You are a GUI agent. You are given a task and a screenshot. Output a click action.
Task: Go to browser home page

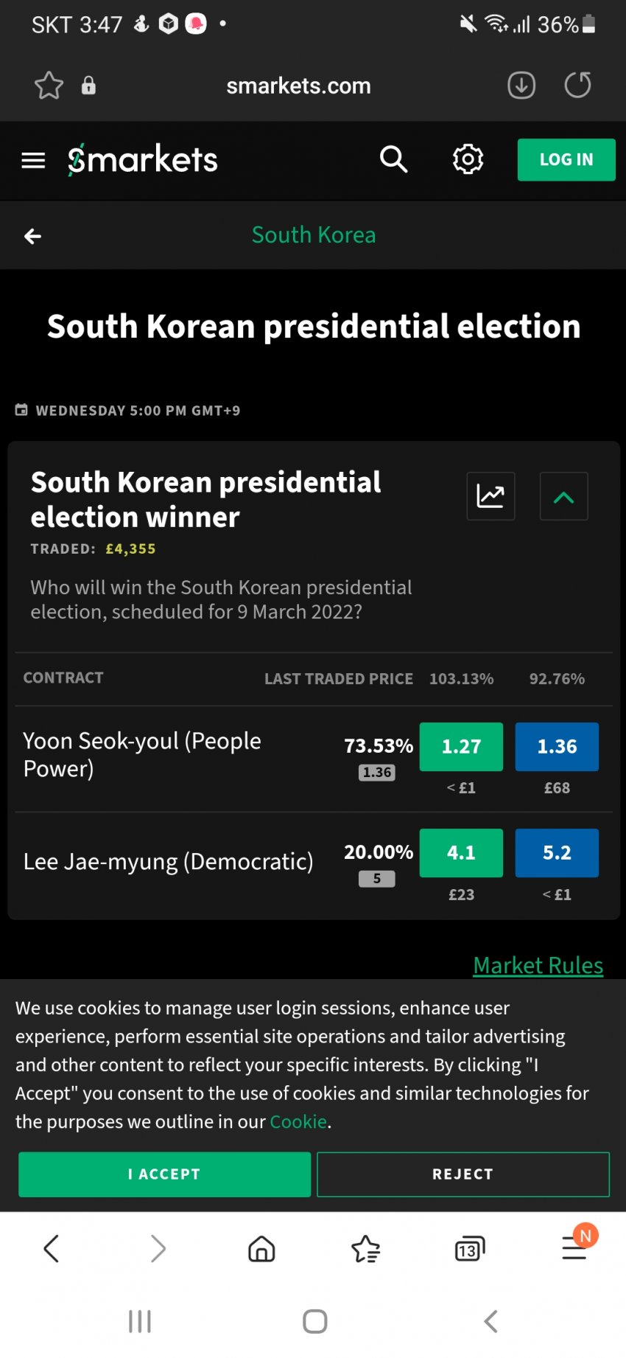coord(261,1249)
